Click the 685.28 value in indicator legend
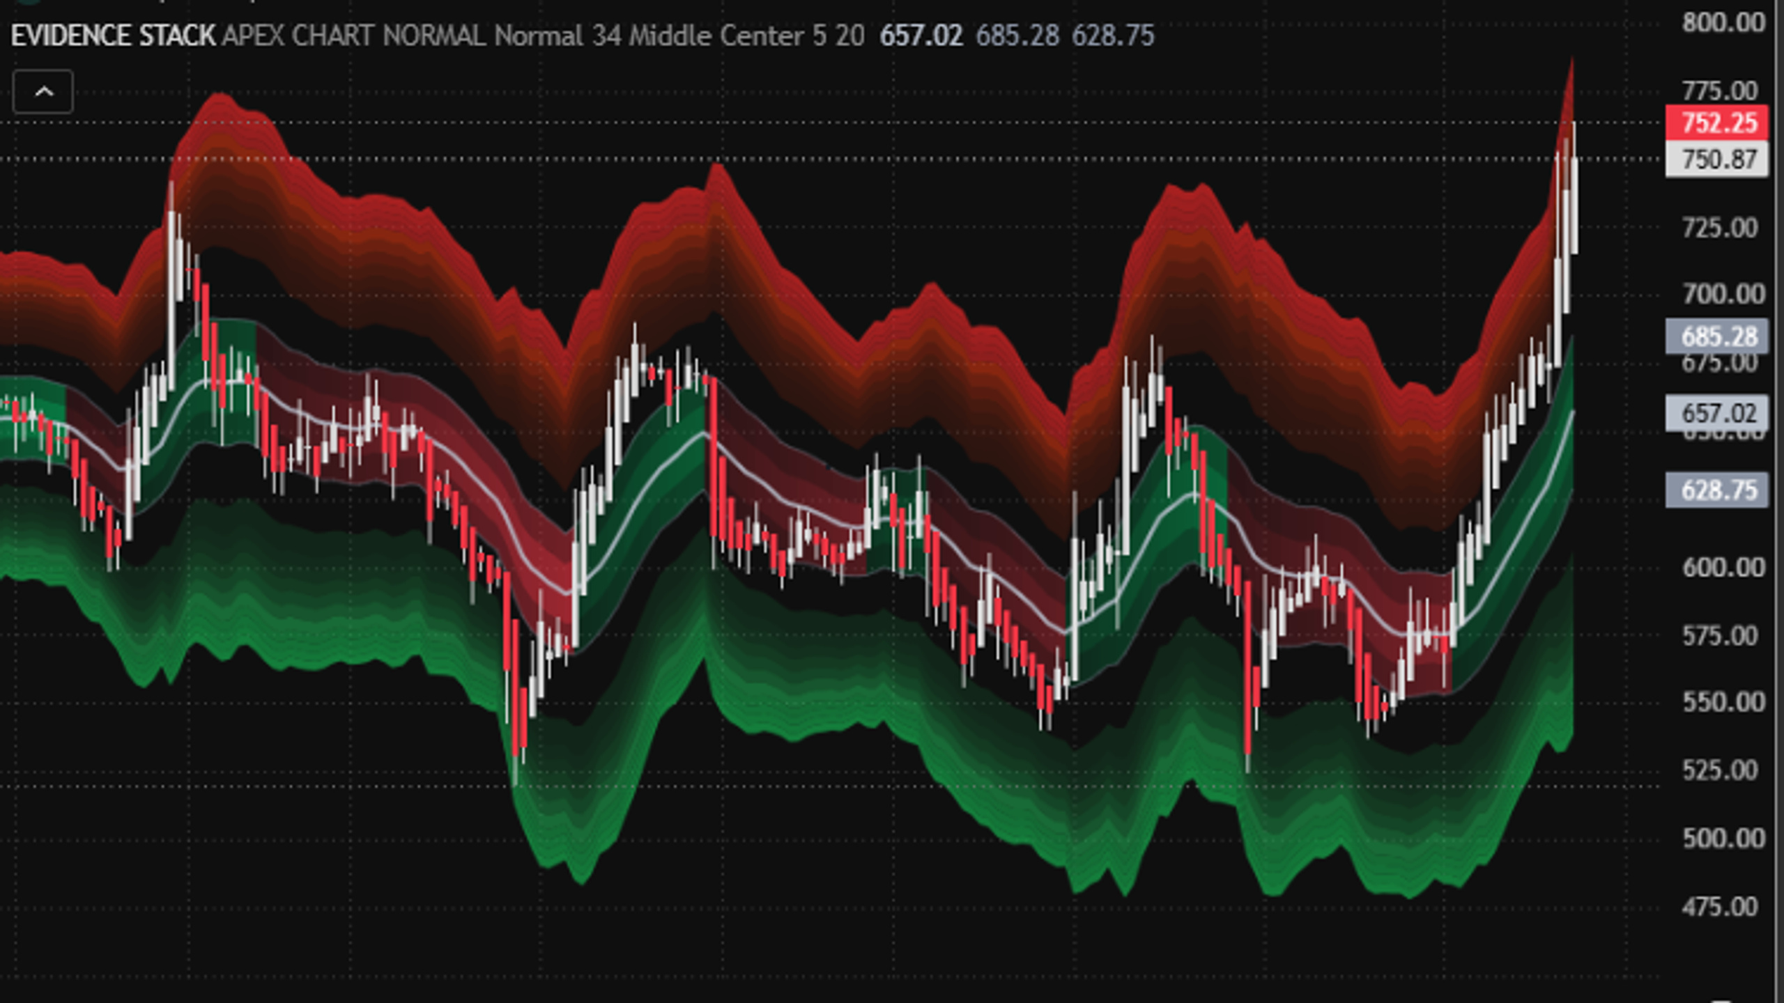 [1017, 36]
